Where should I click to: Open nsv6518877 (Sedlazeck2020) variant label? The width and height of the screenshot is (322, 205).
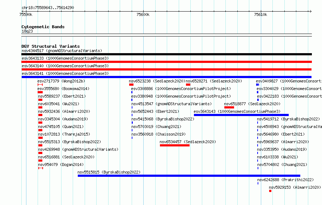(252, 104)
